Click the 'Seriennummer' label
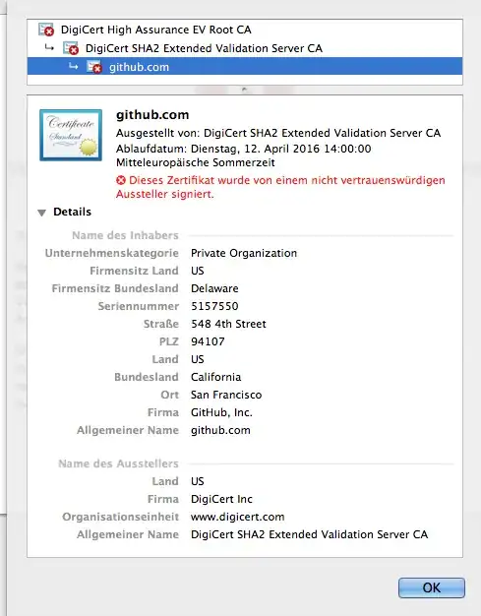Screen dimensions: 481x616 coord(139,306)
